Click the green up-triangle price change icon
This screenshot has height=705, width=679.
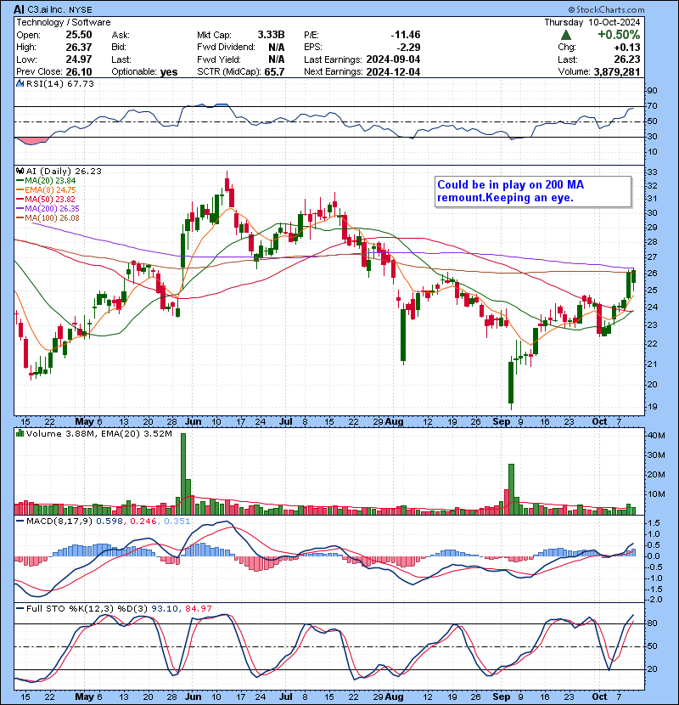point(566,35)
